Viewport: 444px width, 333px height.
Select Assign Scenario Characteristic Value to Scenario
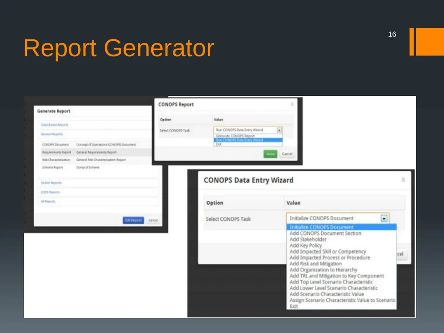(x=342, y=300)
